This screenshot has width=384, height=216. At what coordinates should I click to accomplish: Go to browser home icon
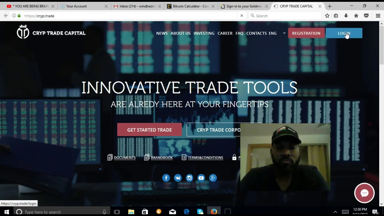pyautogui.click(x=356, y=16)
